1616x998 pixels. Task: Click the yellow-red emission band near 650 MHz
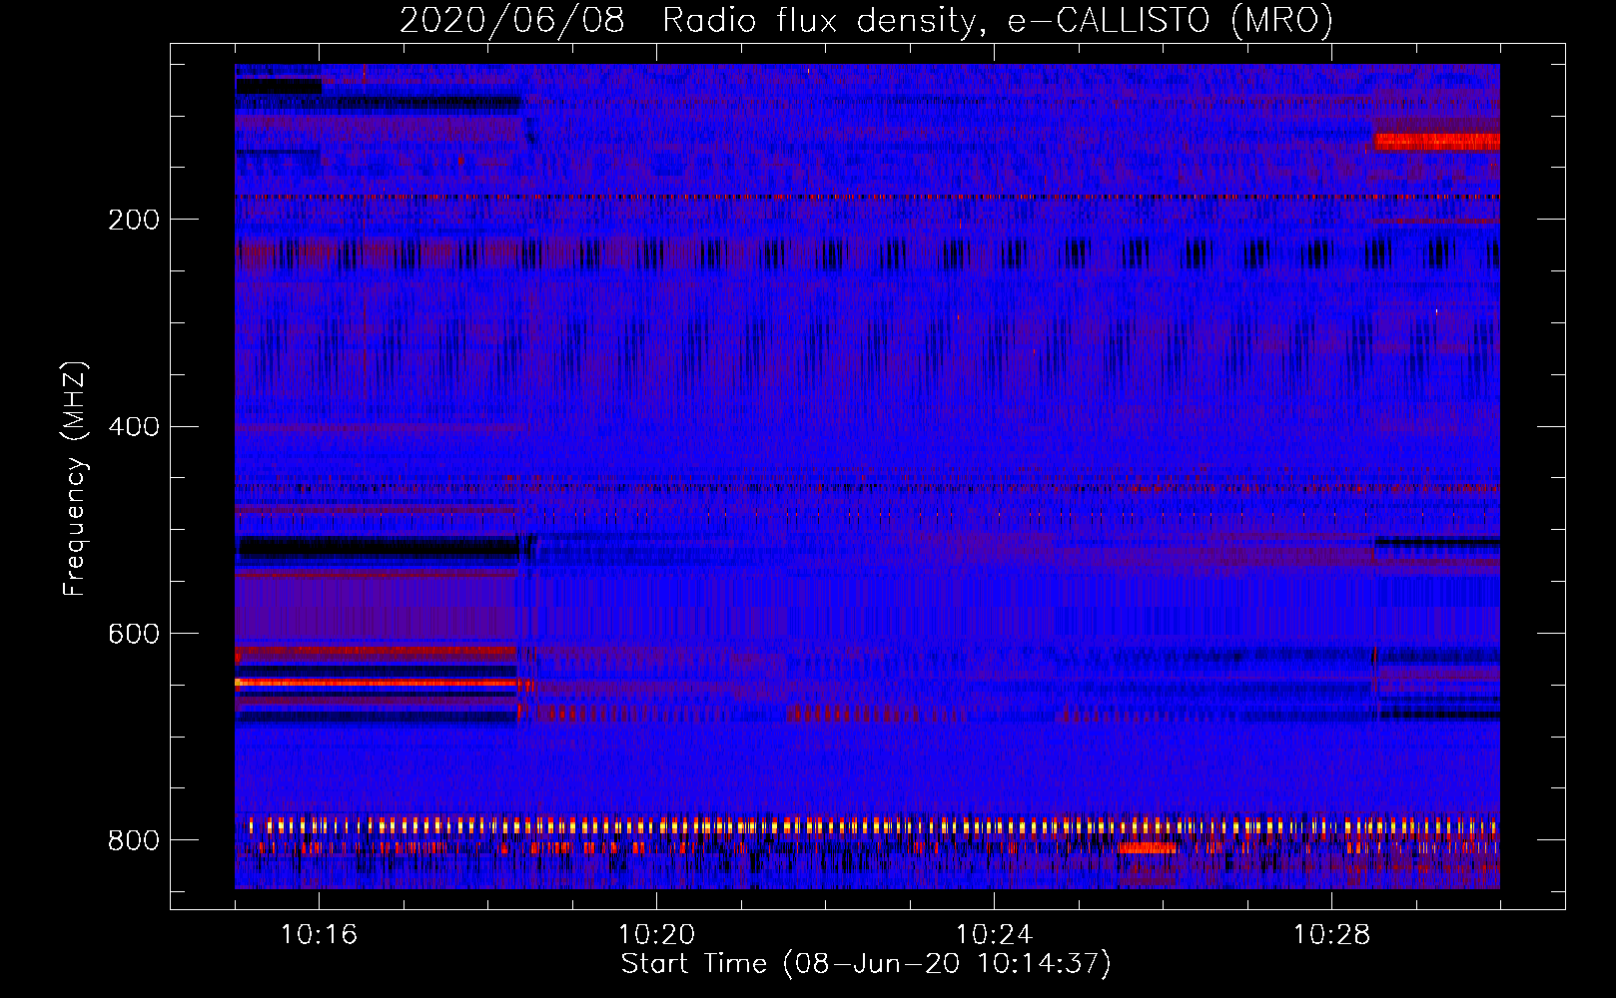(378, 684)
